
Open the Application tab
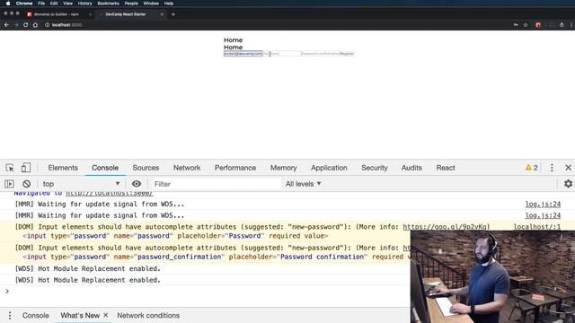[x=329, y=168]
